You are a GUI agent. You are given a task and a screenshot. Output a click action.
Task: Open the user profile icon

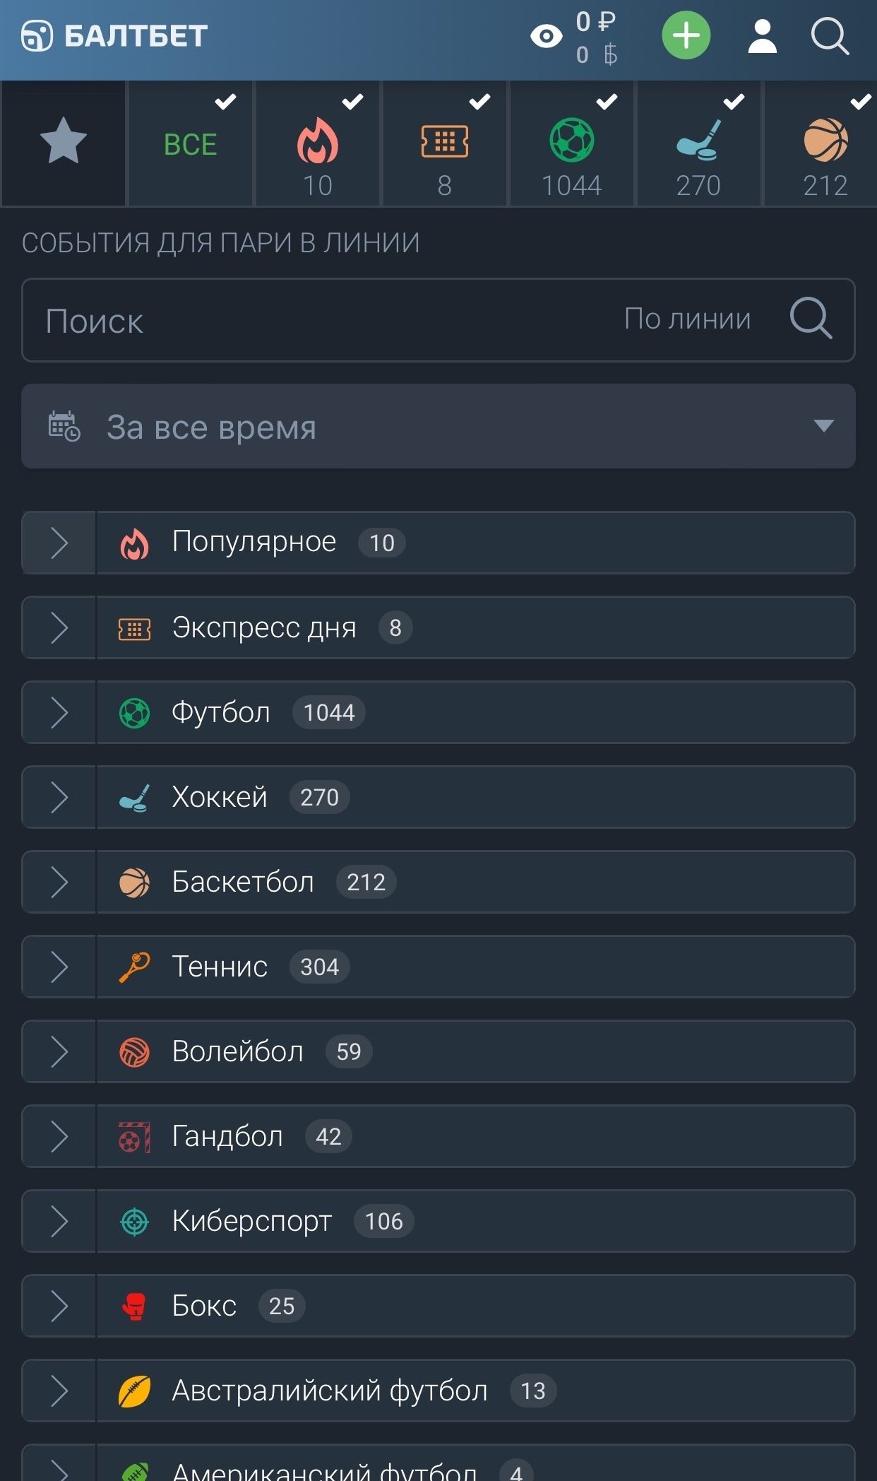click(762, 36)
